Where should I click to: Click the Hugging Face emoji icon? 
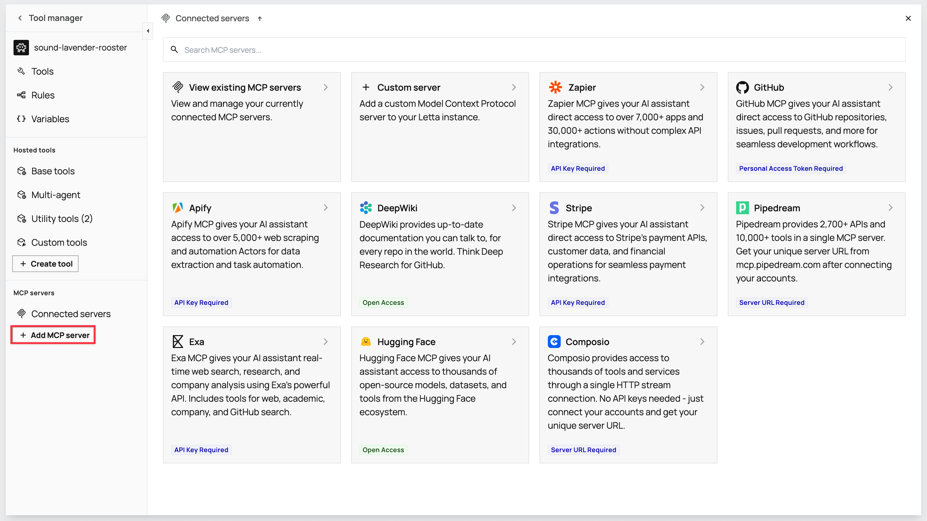[366, 342]
